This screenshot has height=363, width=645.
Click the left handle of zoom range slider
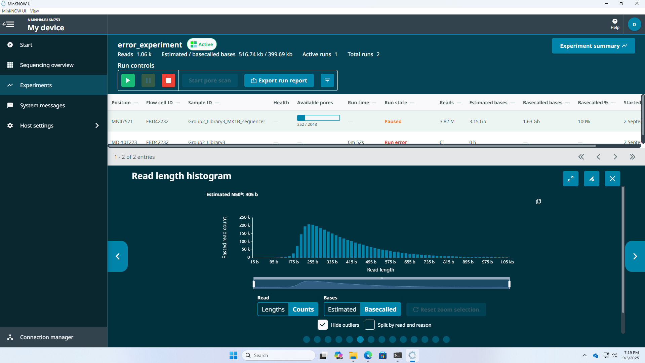254,284
